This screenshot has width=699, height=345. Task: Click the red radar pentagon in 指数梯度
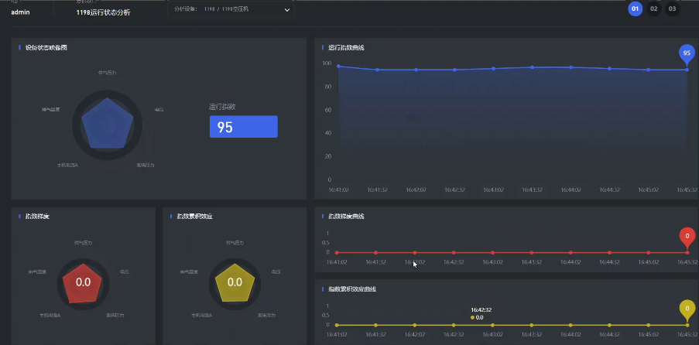point(83,282)
